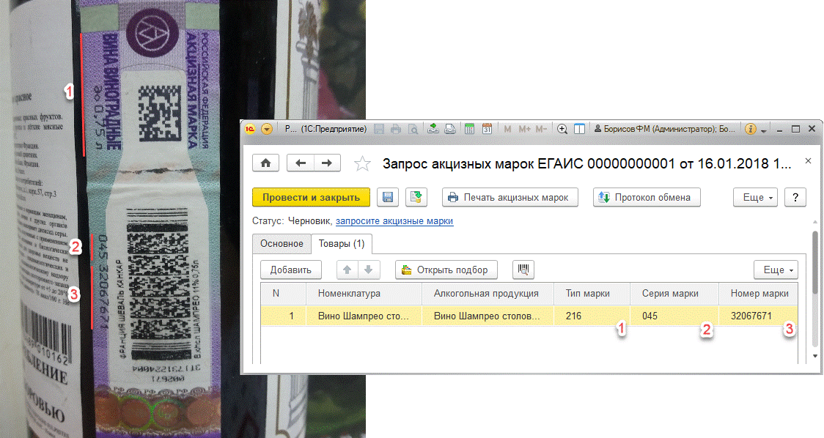Click the user name Борисов ФМ (Администратор)
824x438 pixels.
[665, 129]
